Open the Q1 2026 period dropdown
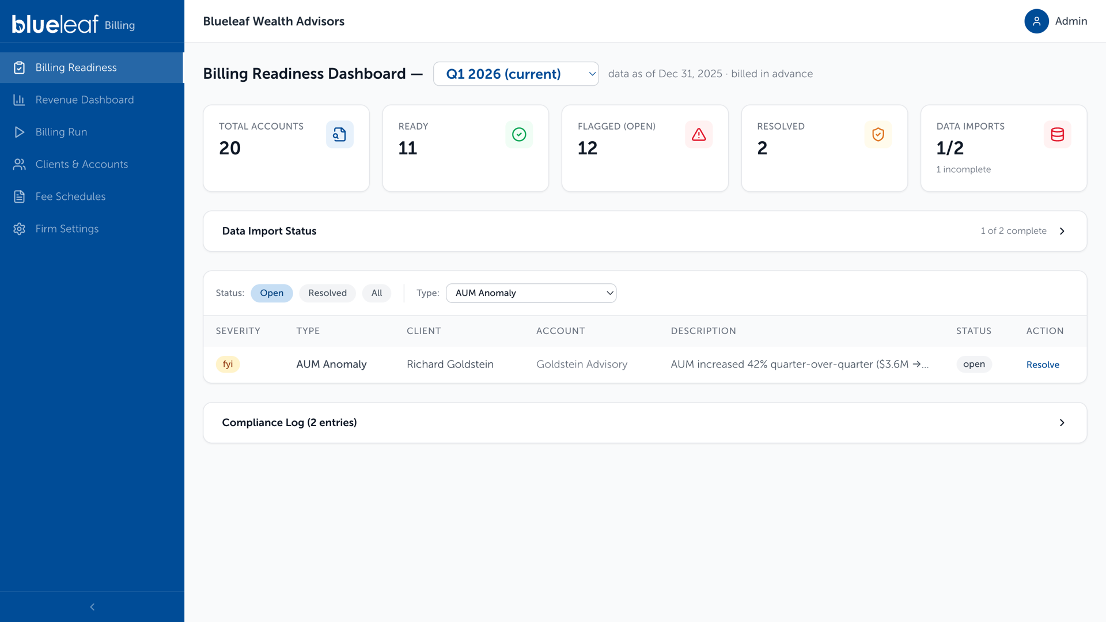This screenshot has height=622, width=1106. click(x=516, y=74)
